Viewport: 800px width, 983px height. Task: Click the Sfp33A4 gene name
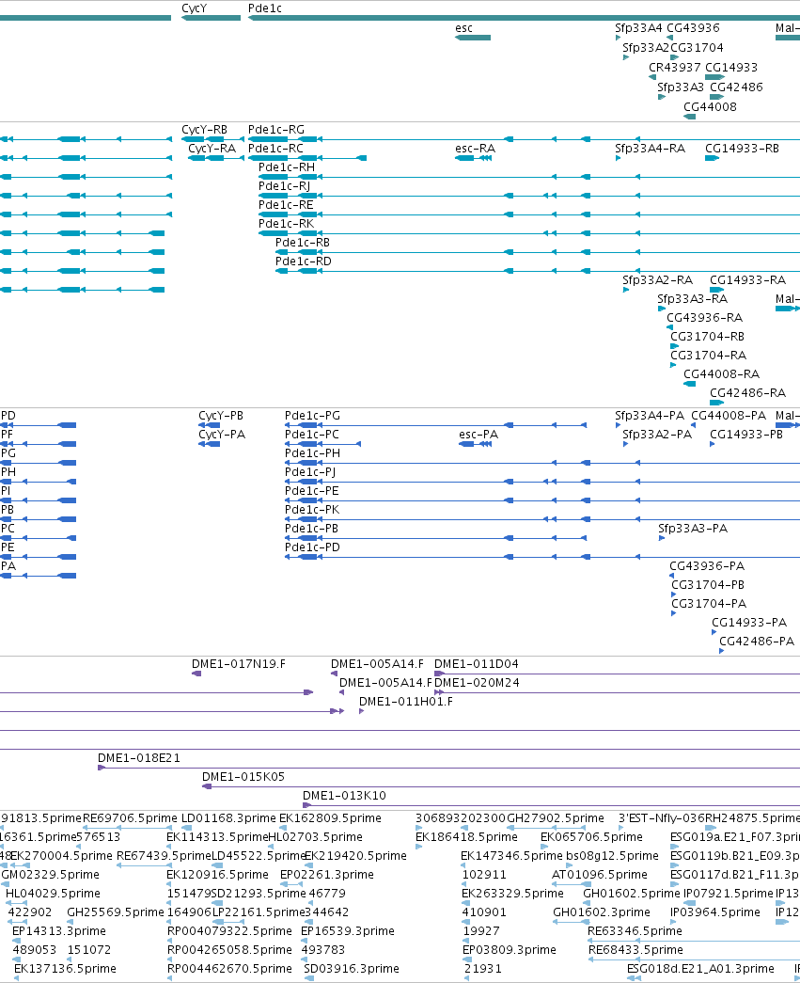[638, 27]
